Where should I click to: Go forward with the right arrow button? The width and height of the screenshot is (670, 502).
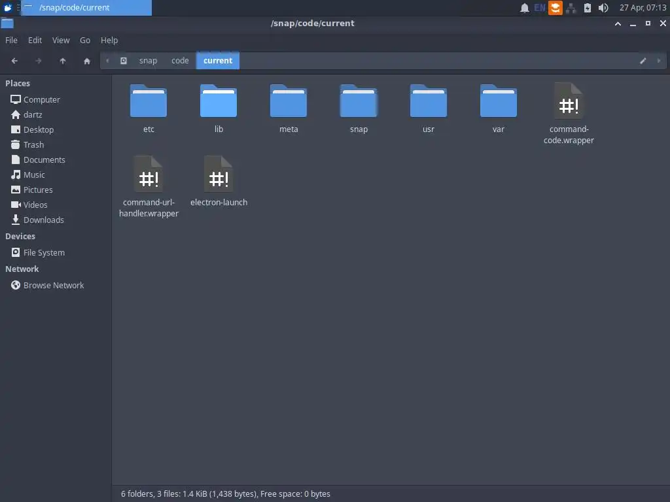39,61
